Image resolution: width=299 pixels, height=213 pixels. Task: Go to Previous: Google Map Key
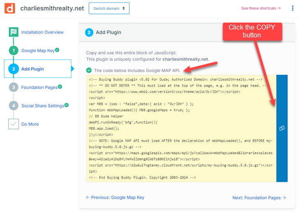click(115, 197)
